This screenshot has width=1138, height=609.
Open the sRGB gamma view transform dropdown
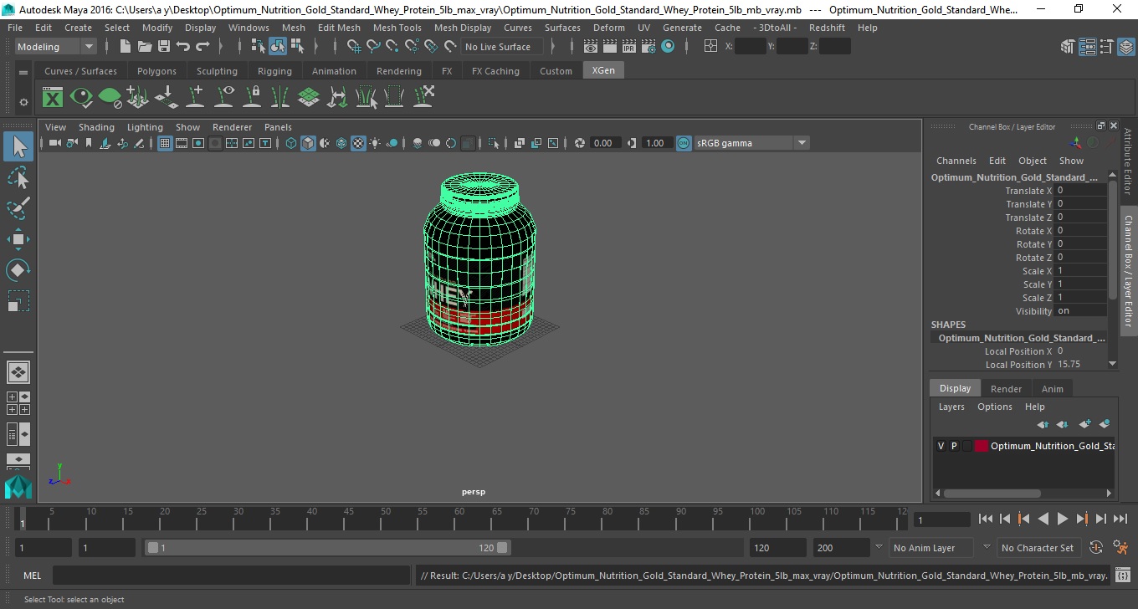point(751,143)
